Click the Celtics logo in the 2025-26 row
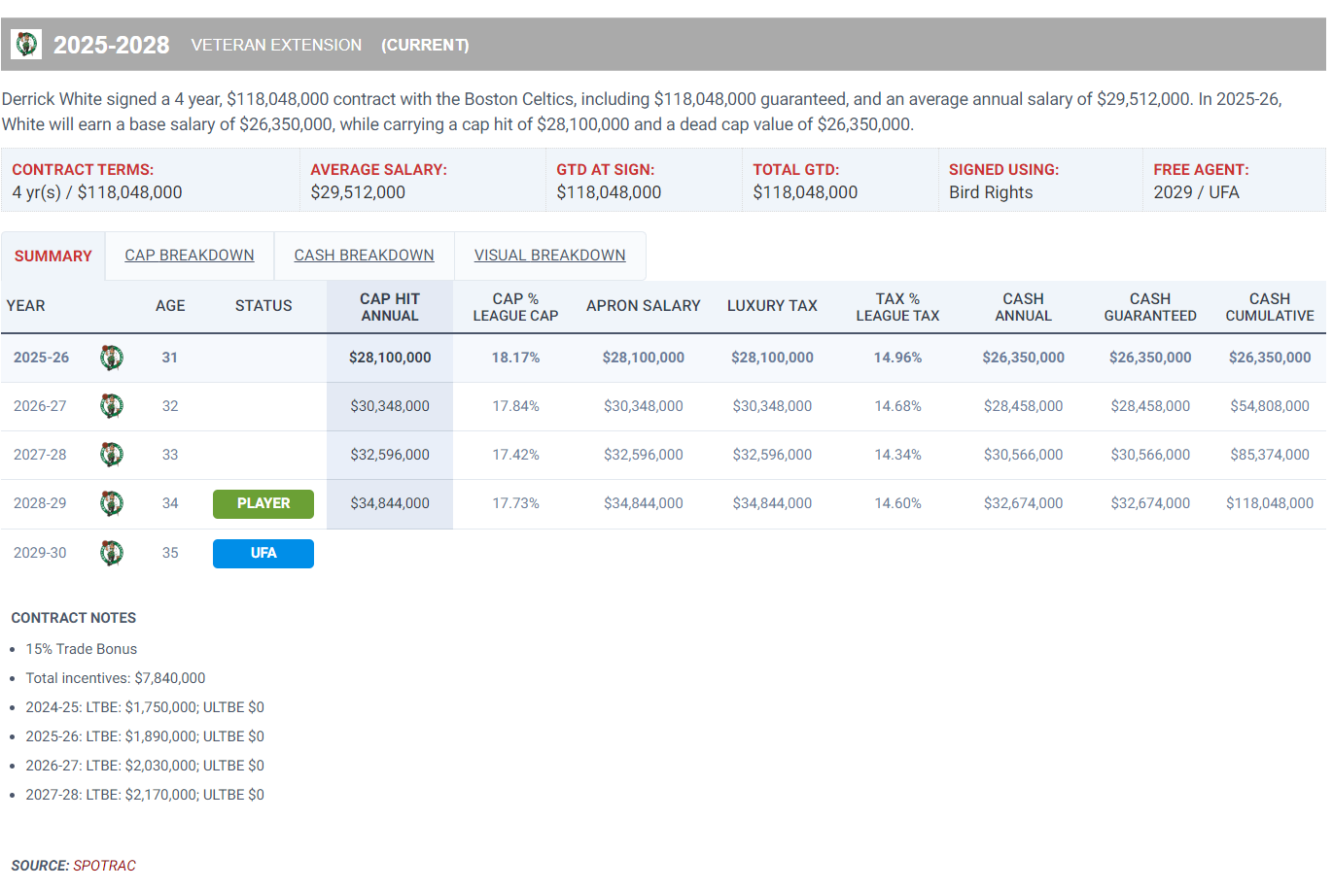The width and height of the screenshot is (1333, 889). coord(112,358)
